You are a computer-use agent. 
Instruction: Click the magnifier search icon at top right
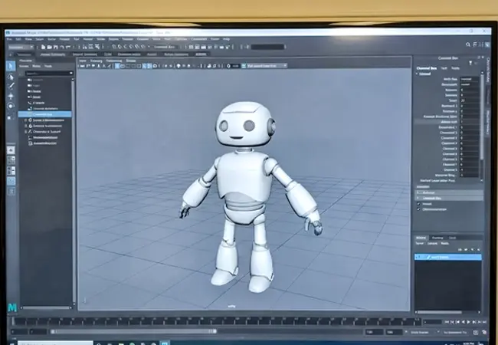coord(468,44)
